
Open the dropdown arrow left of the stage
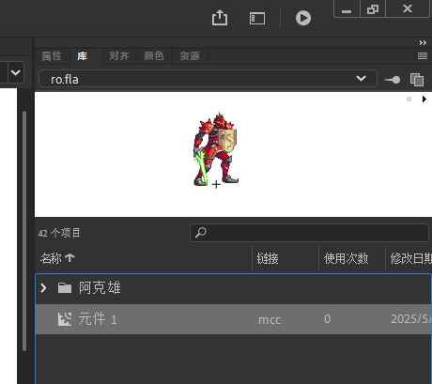click(15, 72)
